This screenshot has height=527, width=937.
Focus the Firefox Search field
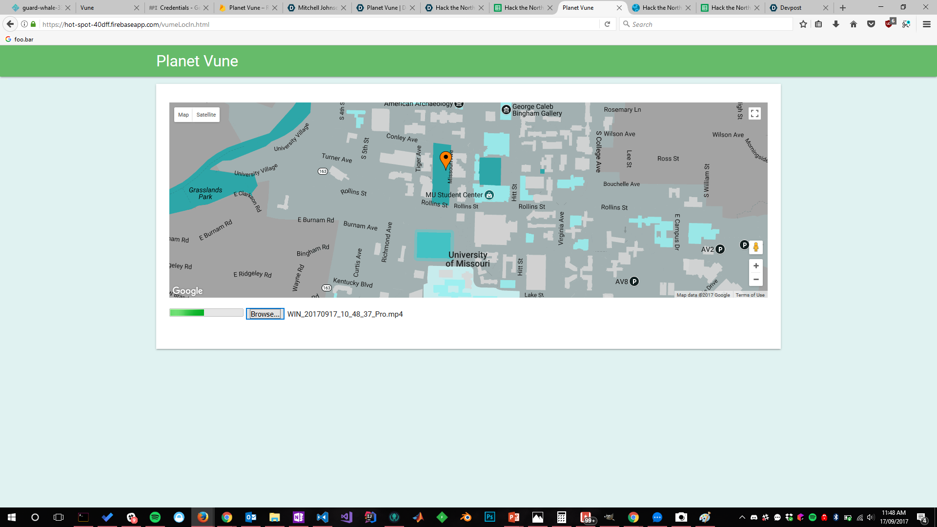click(708, 24)
